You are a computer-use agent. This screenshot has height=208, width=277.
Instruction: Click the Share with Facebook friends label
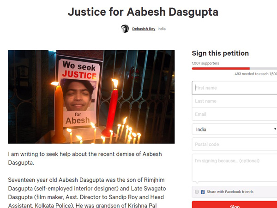tap(230, 192)
